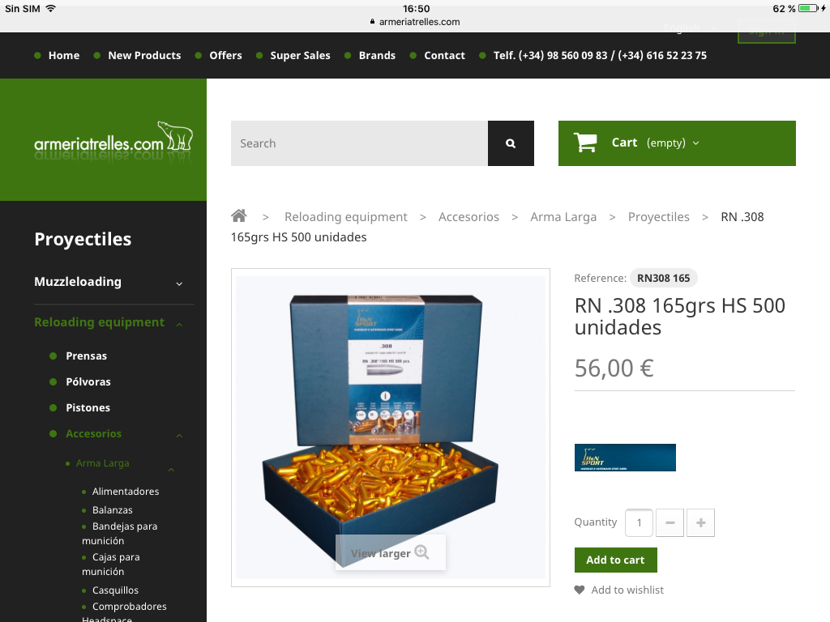Screen dimensions: 830x622
Task: Increase quantity with the plus button
Action: pyautogui.click(x=701, y=522)
